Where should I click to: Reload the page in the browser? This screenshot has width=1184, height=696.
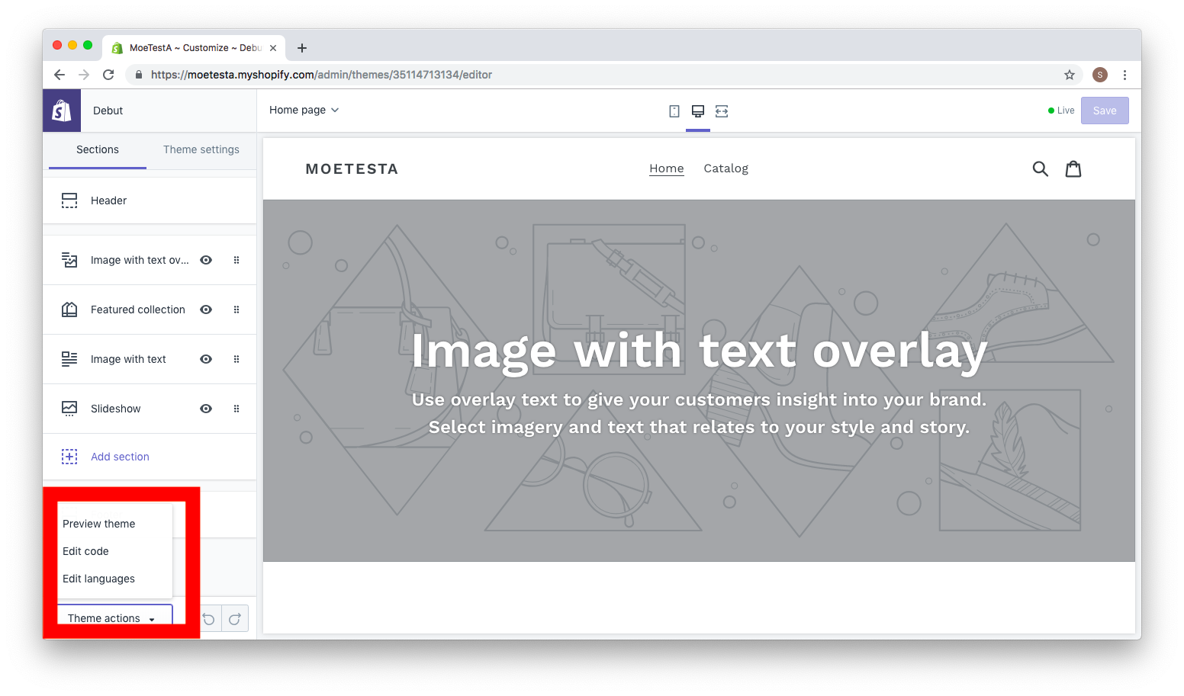tap(108, 75)
